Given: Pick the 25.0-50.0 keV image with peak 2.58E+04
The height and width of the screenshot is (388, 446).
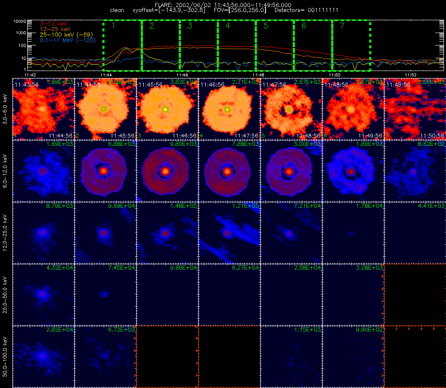Looking at the screenshot, I should [292, 295].
